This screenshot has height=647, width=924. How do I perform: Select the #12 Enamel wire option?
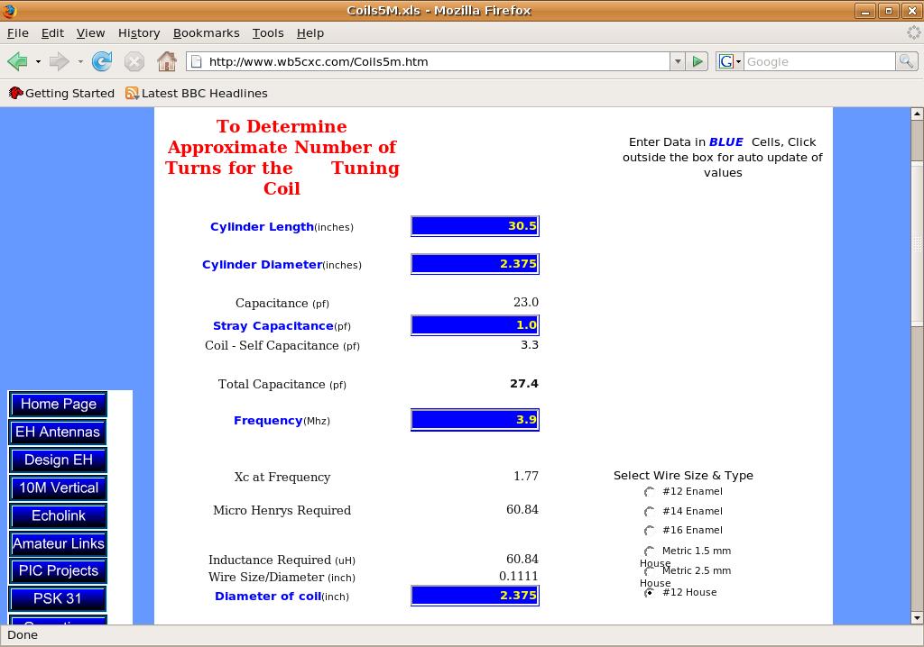coord(650,492)
